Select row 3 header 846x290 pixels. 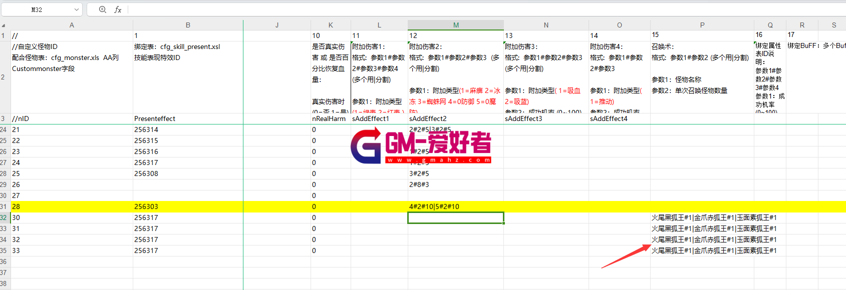(x=5, y=118)
